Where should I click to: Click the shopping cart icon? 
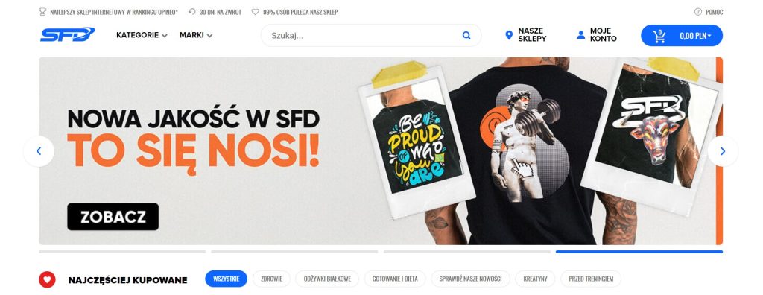click(659, 36)
